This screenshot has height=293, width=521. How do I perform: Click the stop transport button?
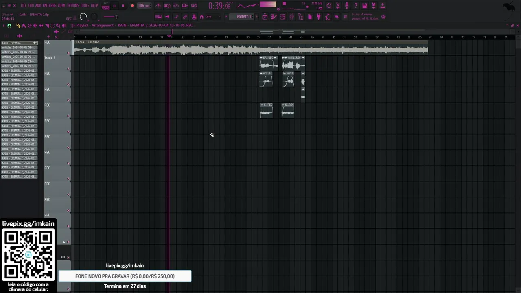pos(123,6)
